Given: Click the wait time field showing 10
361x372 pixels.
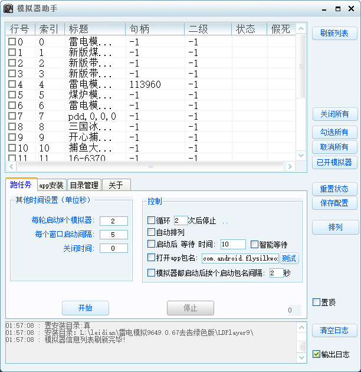Looking at the screenshot, I should [233, 244].
